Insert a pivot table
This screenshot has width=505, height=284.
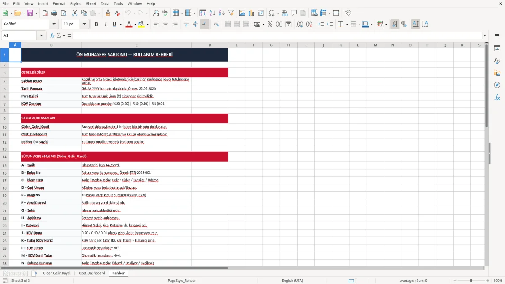coord(261,13)
